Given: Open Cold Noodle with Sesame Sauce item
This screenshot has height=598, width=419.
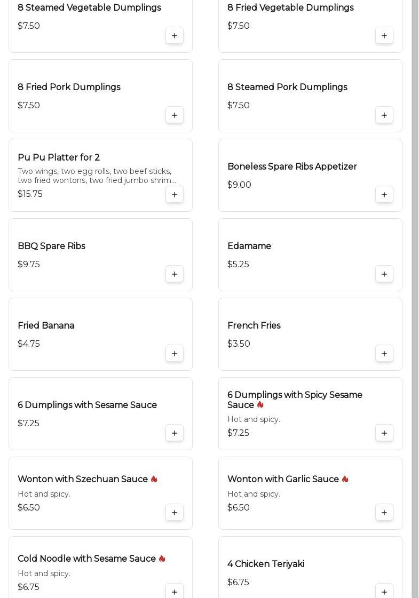Looking at the screenshot, I should [x=86, y=559].
